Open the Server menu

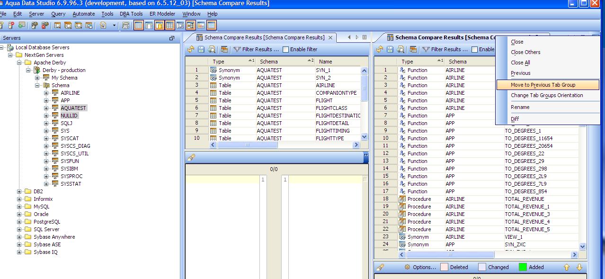(36, 14)
